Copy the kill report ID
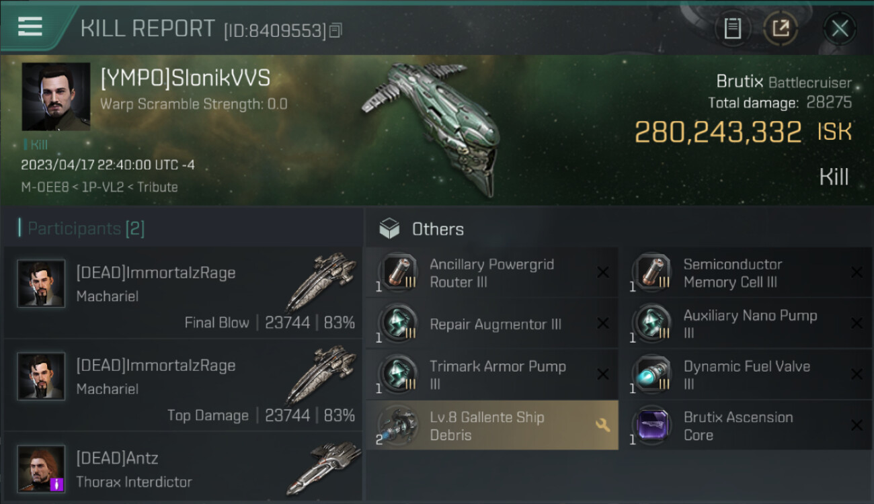The width and height of the screenshot is (874, 504). pos(335,30)
